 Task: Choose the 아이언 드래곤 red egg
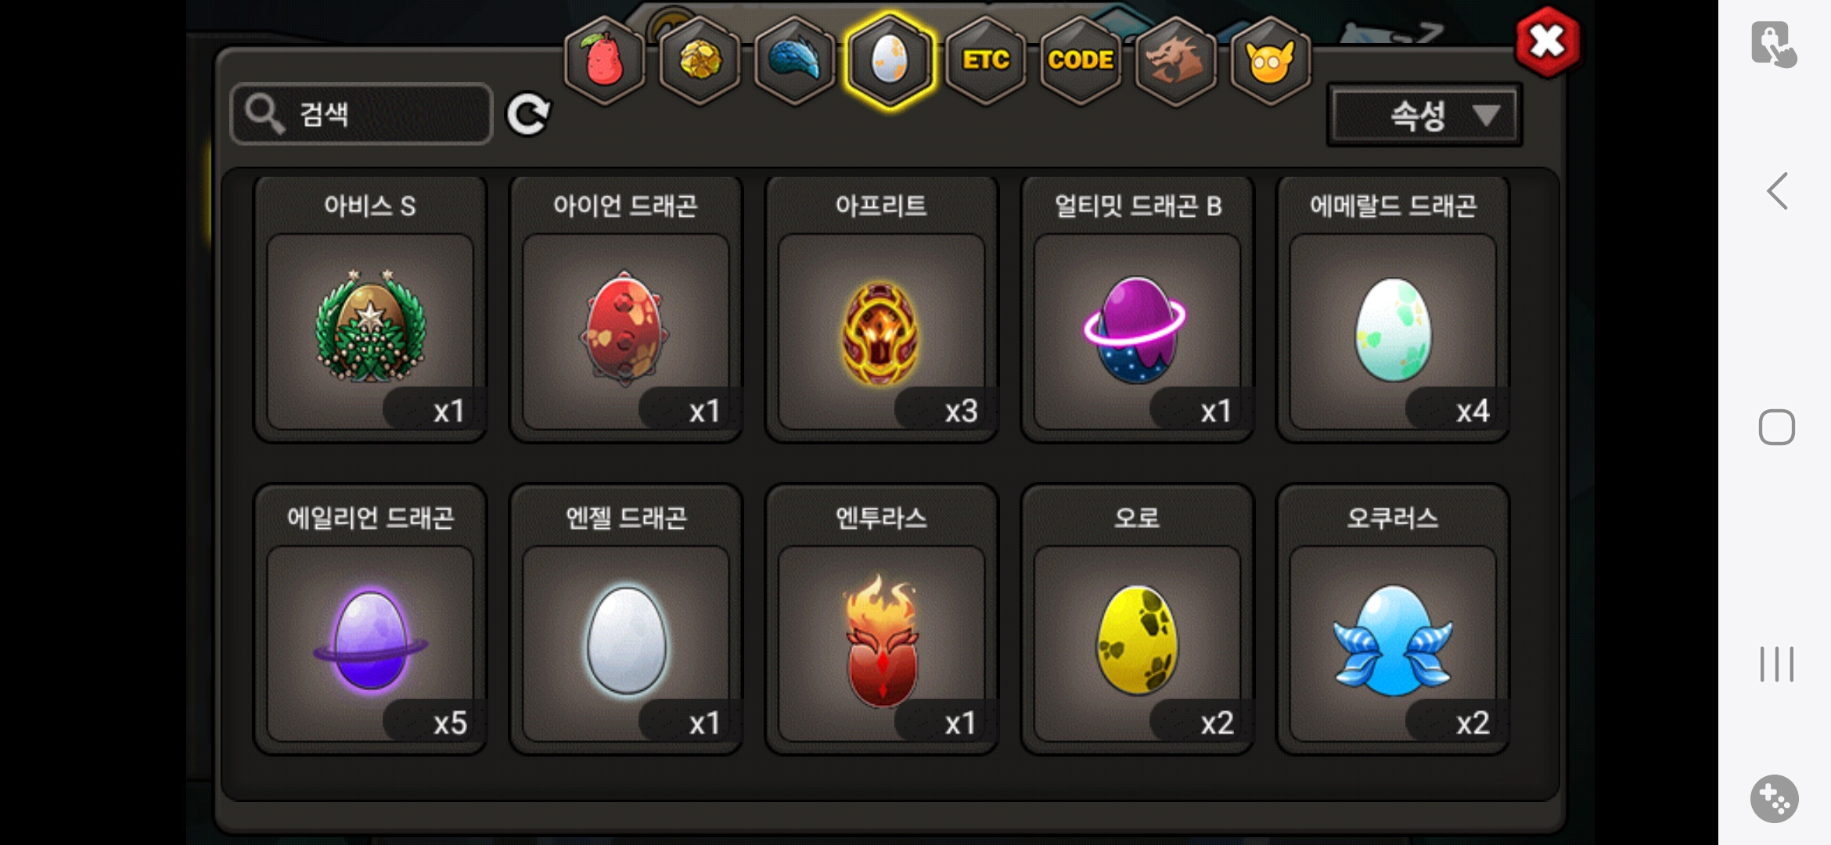click(x=626, y=308)
